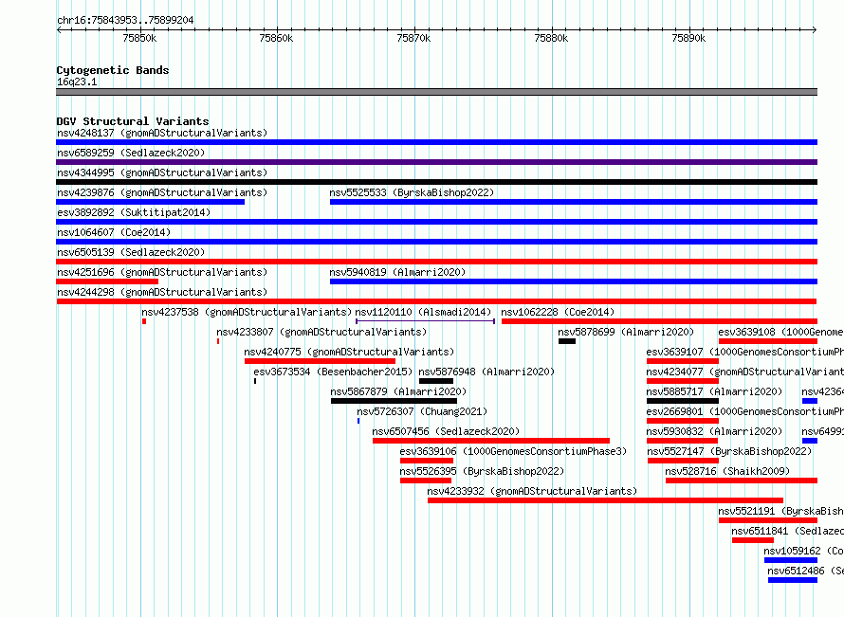Screen dimensions: 844x617
Task: Click esv3673534 Besenbacher2015 label
Action: [333, 372]
